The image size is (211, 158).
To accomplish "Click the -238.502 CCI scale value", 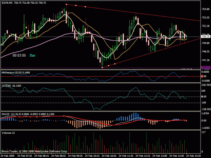I will click(206, 109).
